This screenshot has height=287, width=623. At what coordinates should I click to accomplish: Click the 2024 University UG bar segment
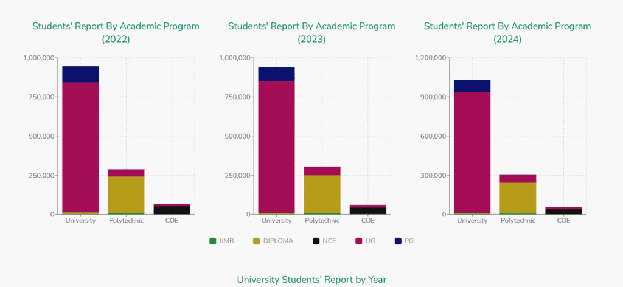(472, 152)
